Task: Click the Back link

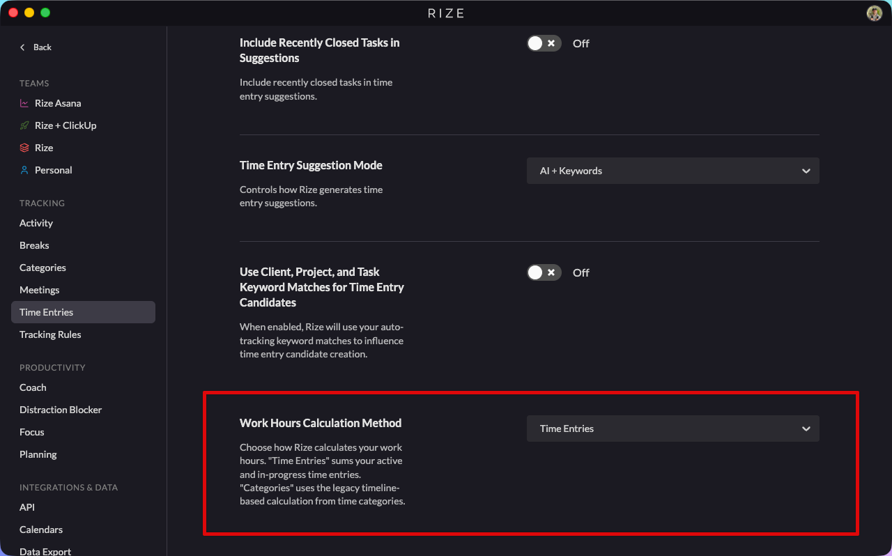Action: tap(43, 47)
